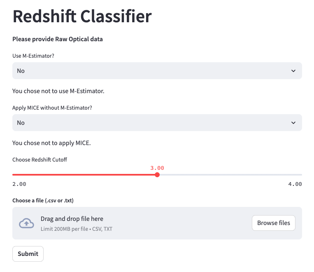Click the chevron arrow on the M-Estimator dropdown
314x272 pixels.
(x=293, y=71)
